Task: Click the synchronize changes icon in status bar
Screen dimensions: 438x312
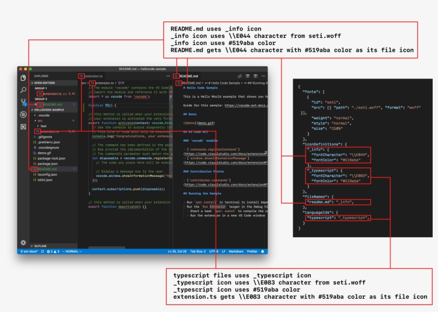Action: tap(42, 252)
